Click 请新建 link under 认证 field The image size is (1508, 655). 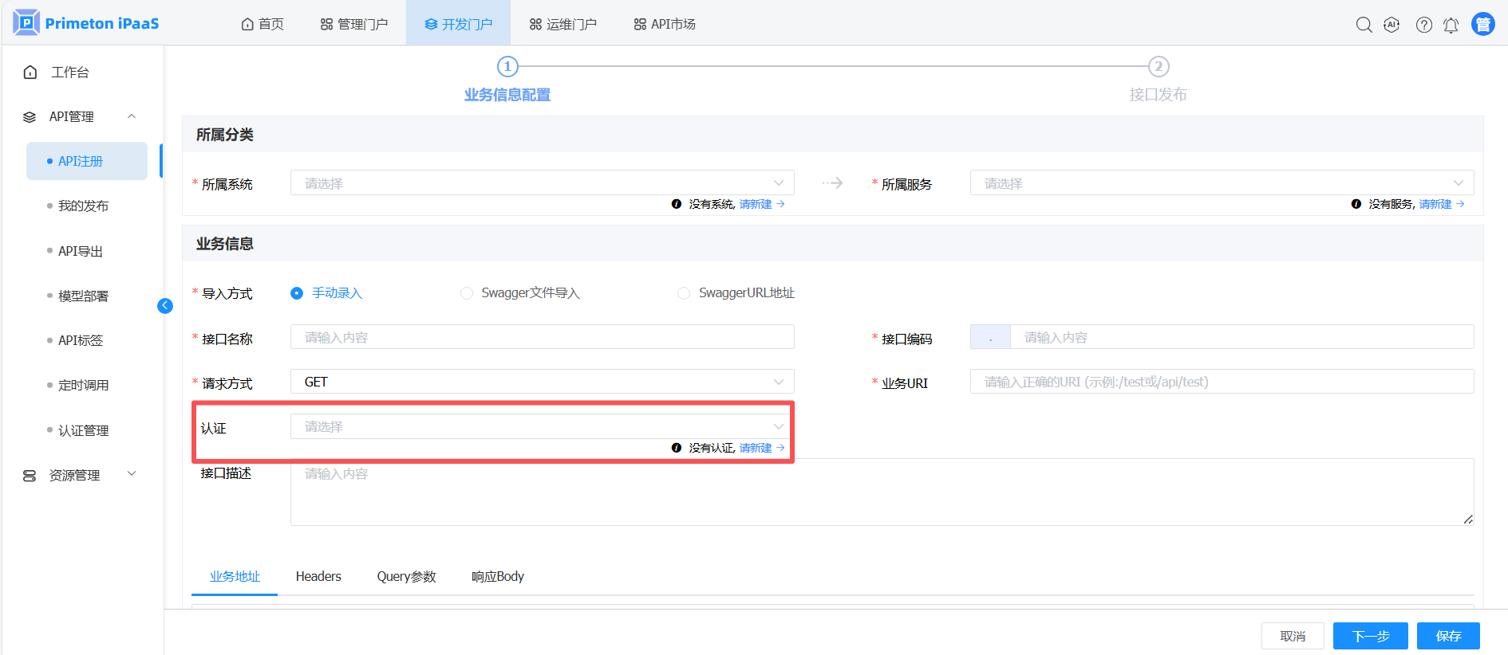click(x=756, y=448)
